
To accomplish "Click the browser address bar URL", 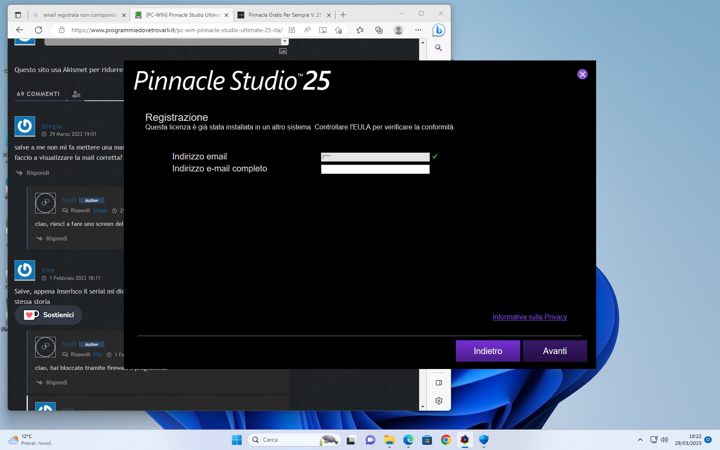I will (177, 30).
